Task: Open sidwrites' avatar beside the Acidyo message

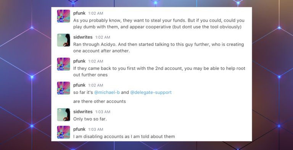Action: (64, 40)
